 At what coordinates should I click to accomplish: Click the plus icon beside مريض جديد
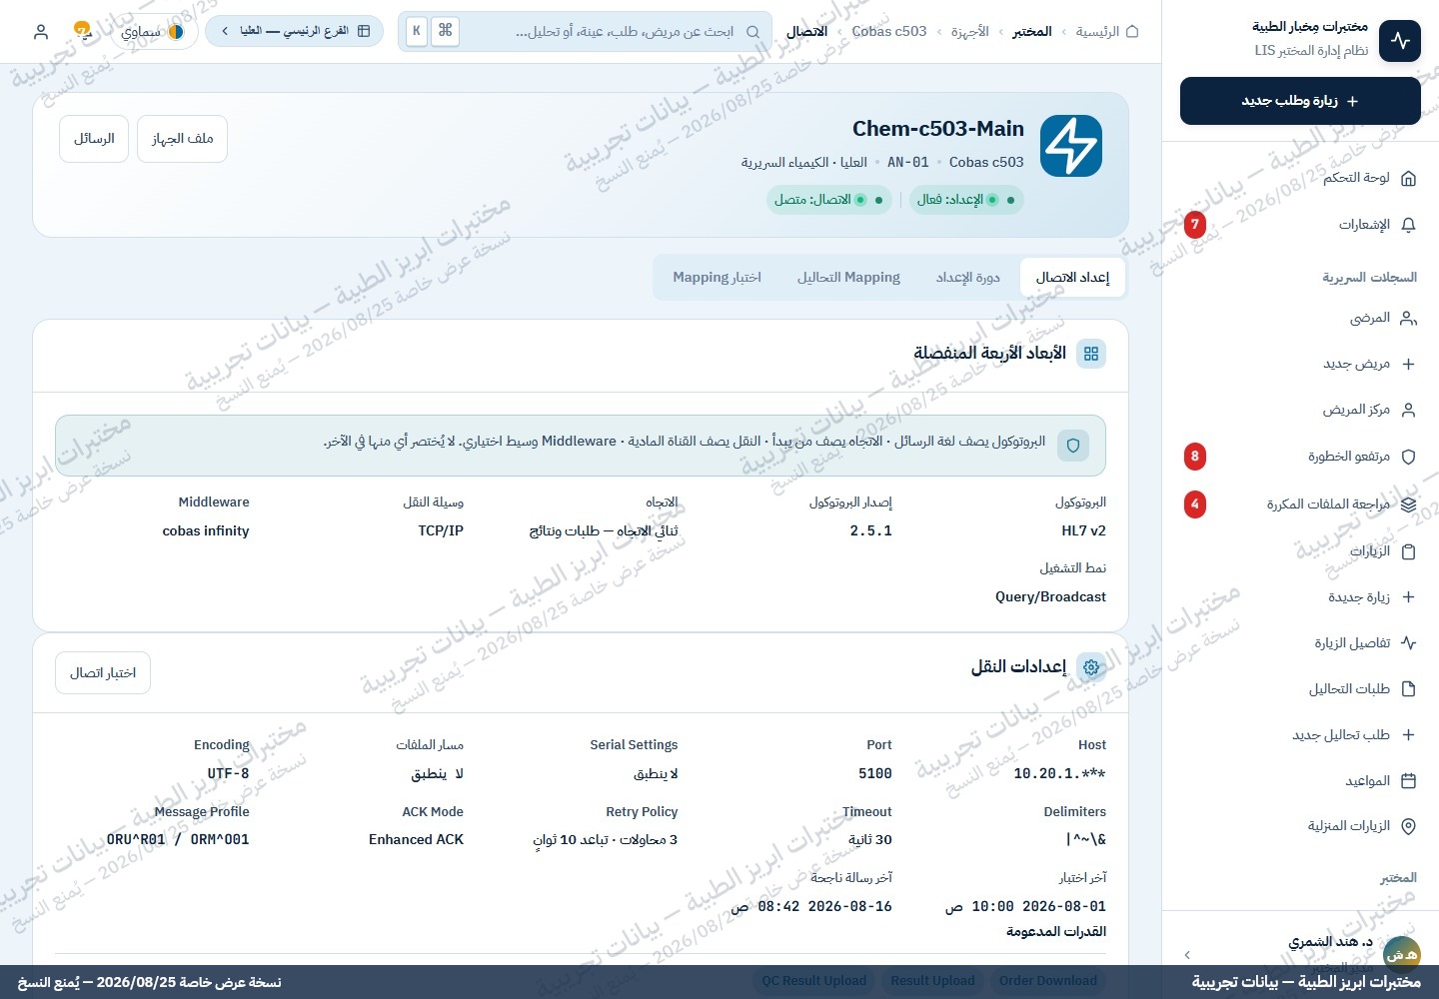(x=1408, y=364)
